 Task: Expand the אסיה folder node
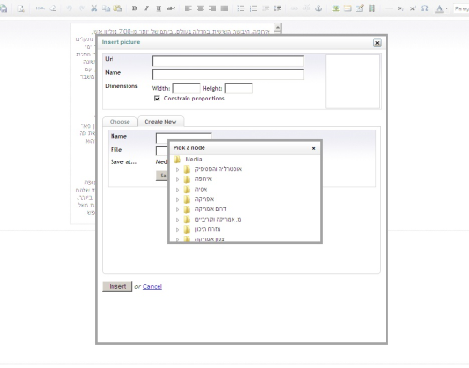(x=177, y=190)
